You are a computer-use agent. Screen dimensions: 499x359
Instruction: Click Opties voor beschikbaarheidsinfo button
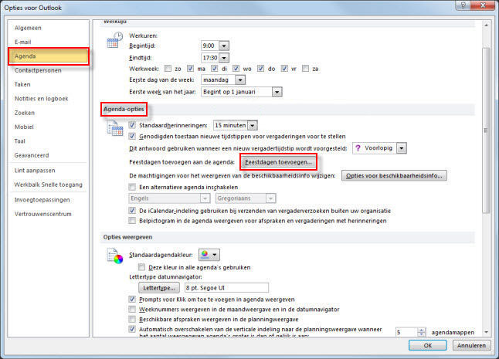pos(394,175)
